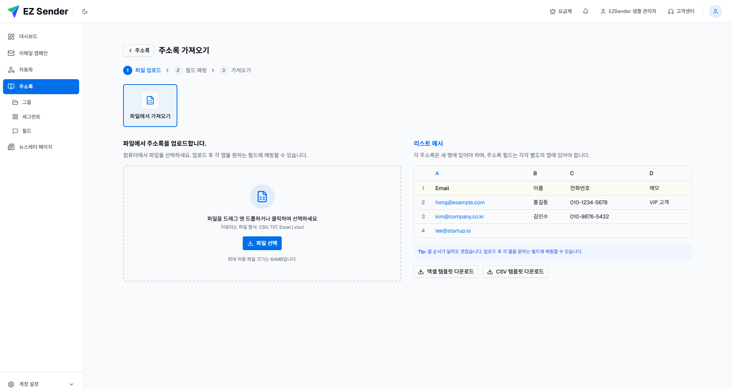732x389 pixels.
Task: Select step 3 가져오기
Action: pos(235,70)
